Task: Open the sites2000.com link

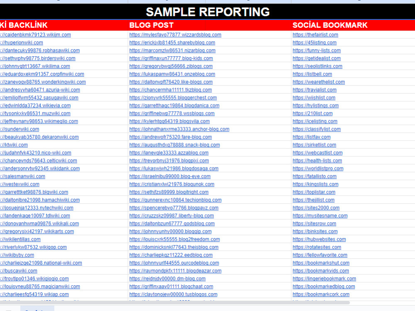Action: click(x=316, y=208)
